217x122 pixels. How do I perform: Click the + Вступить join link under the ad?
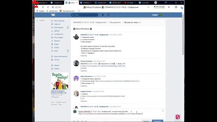tap(55, 97)
